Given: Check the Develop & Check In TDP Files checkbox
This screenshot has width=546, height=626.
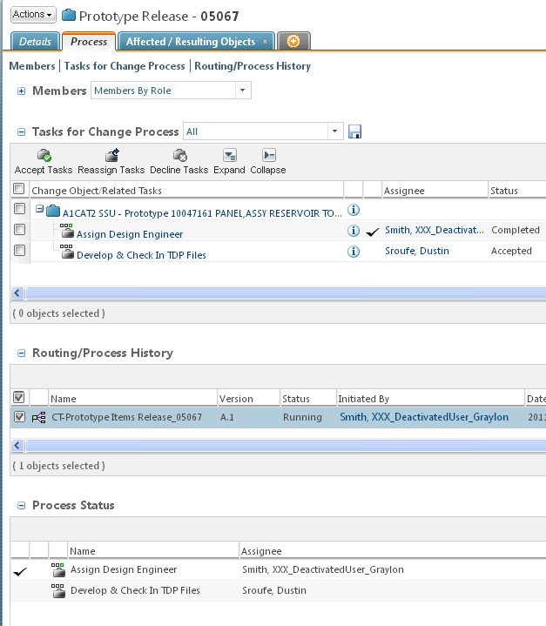Looking at the screenshot, I should (x=19, y=252).
